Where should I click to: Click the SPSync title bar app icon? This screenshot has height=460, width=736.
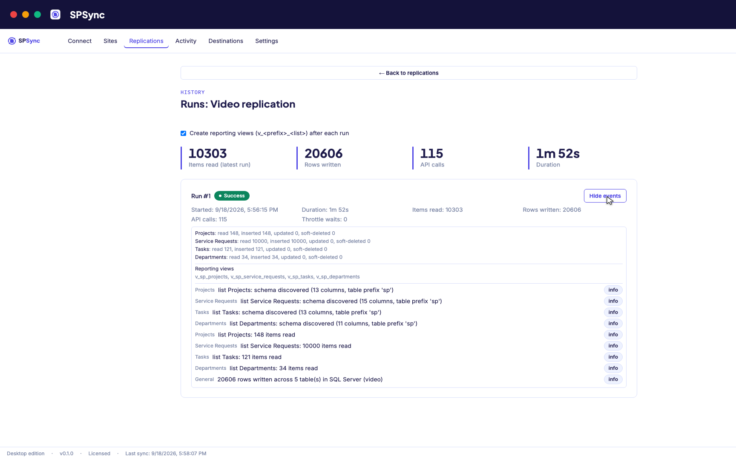pyautogui.click(x=55, y=14)
